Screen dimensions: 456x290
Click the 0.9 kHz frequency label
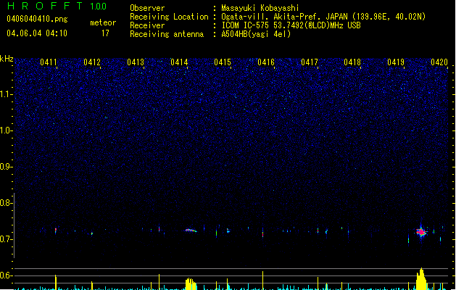tap(6, 167)
